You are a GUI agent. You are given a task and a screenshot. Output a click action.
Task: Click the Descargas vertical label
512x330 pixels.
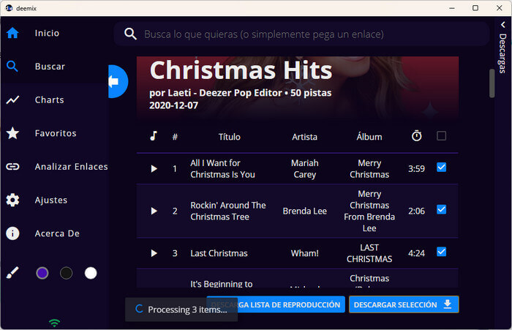coord(502,53)
